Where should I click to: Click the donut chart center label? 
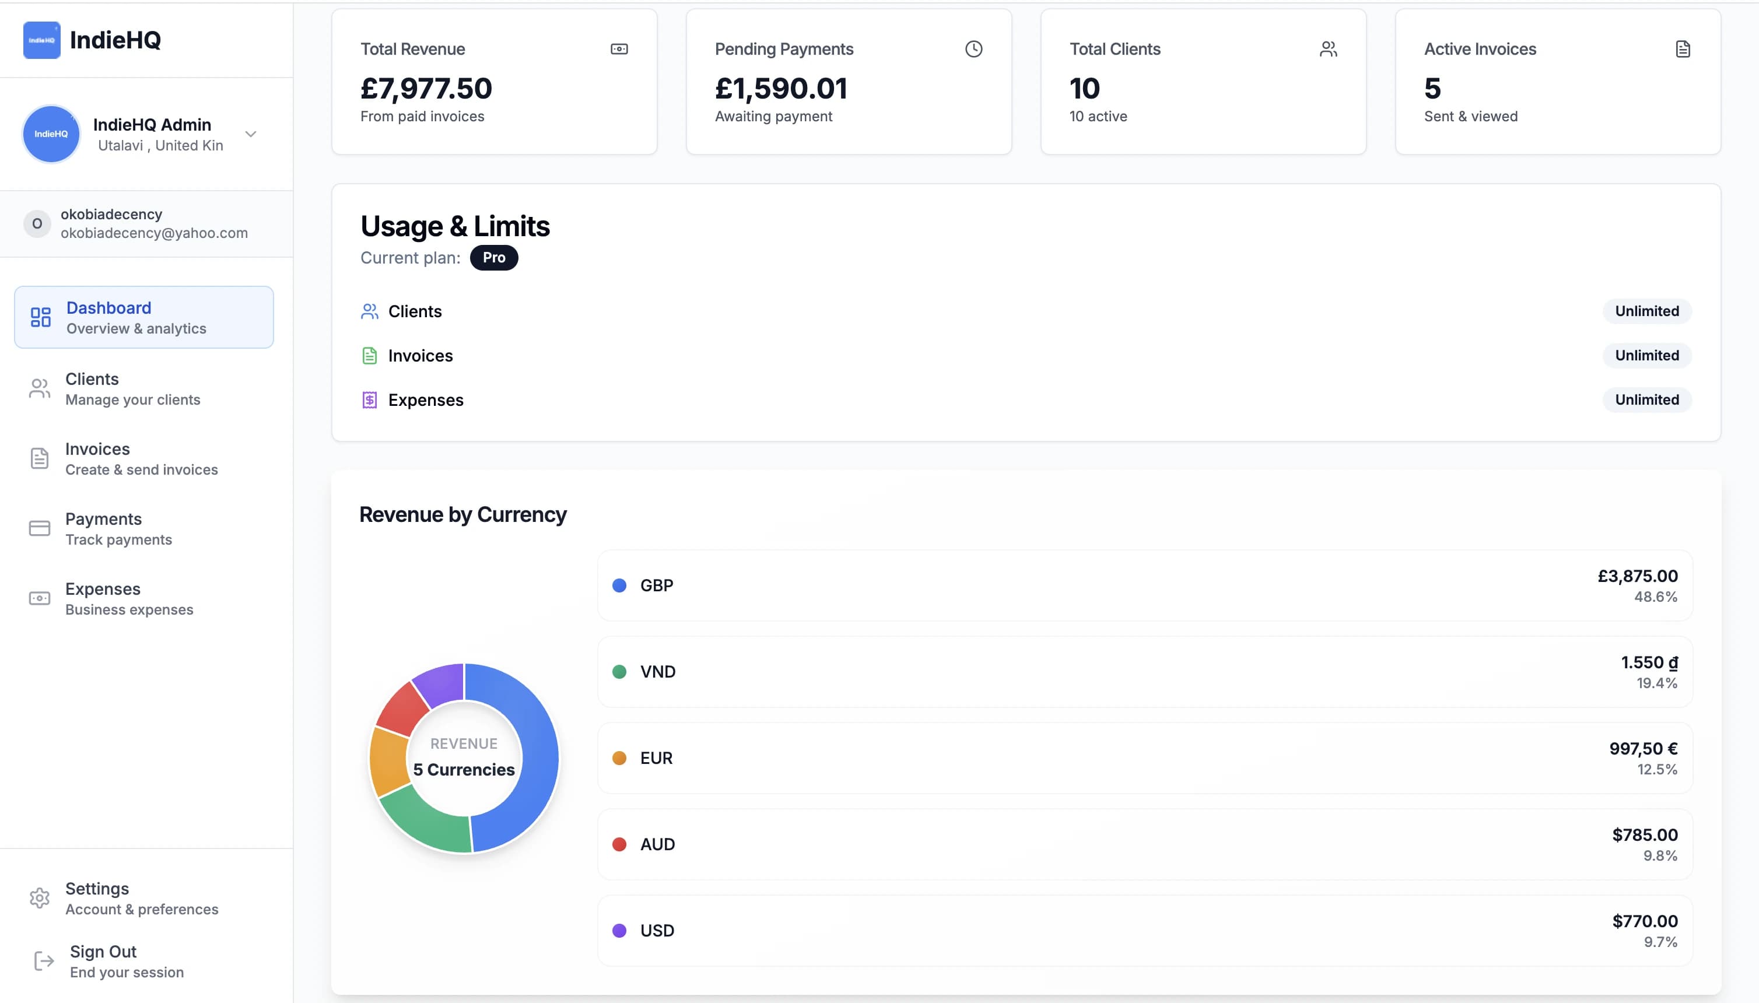[x=463, y=756]
